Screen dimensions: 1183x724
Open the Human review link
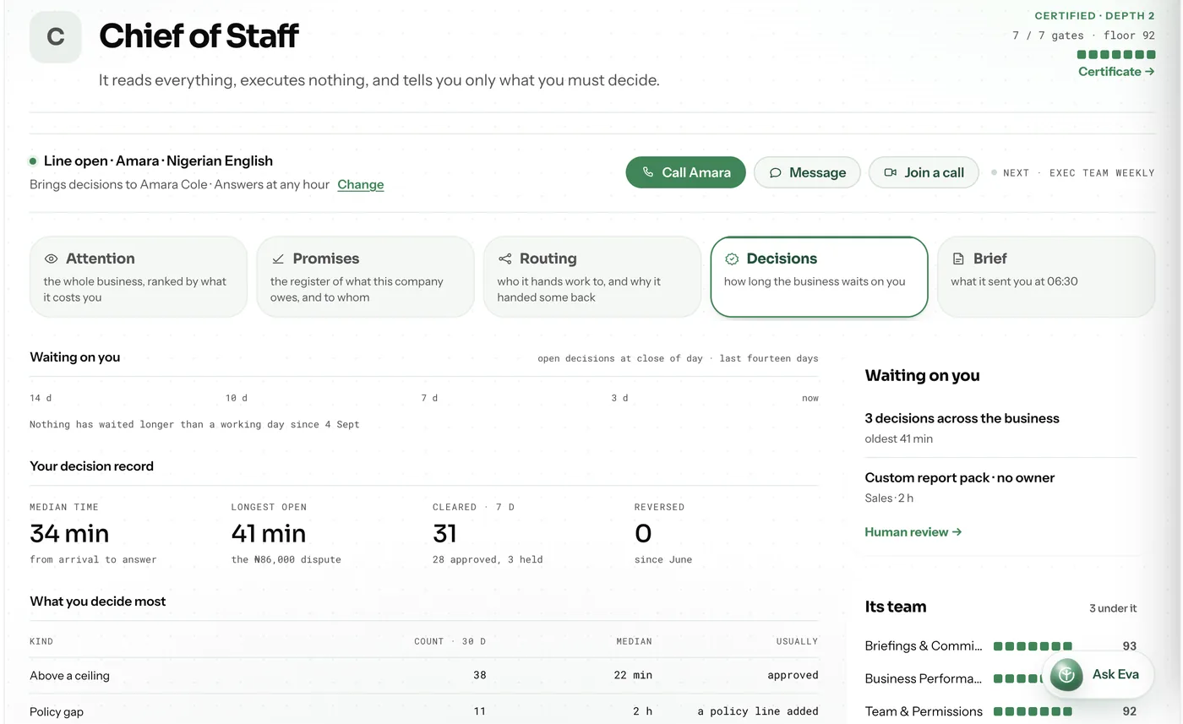click(913, 532)
